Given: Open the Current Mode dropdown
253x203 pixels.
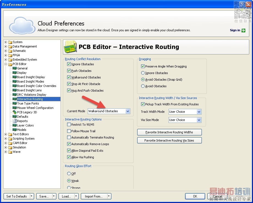Looking at the screenshot, I should point(128,111).
